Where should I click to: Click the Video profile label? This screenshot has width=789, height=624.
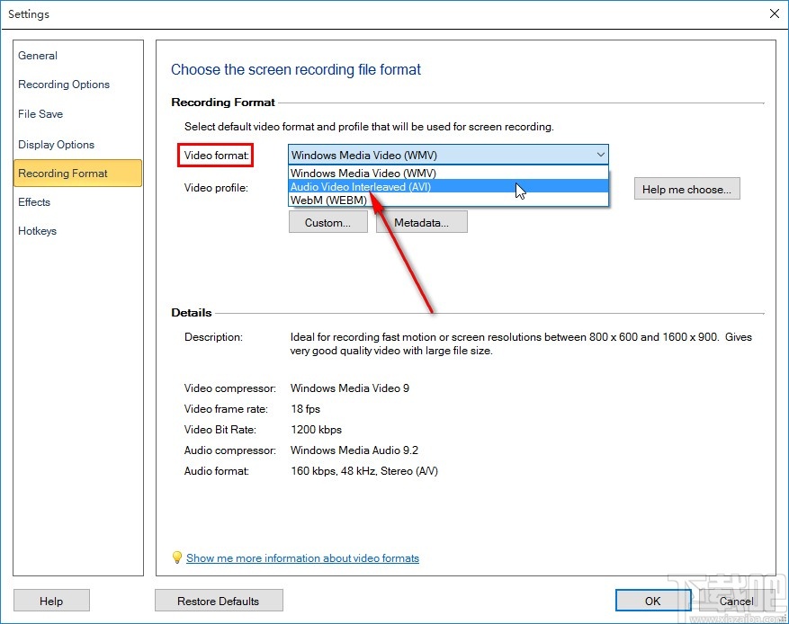coord(217,188)
